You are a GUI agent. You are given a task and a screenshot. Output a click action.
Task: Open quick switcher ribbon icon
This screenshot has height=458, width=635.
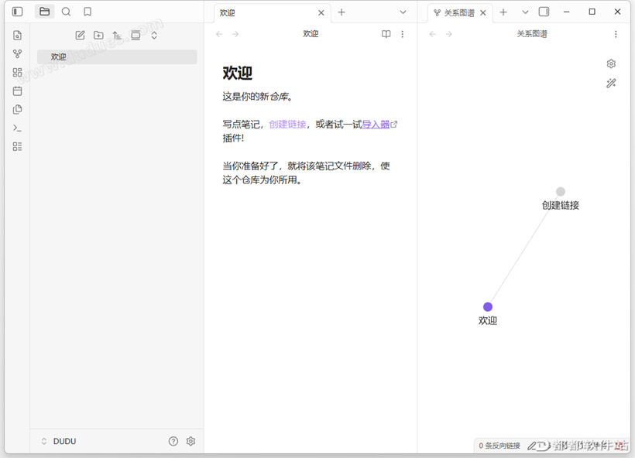pos(17,35)
